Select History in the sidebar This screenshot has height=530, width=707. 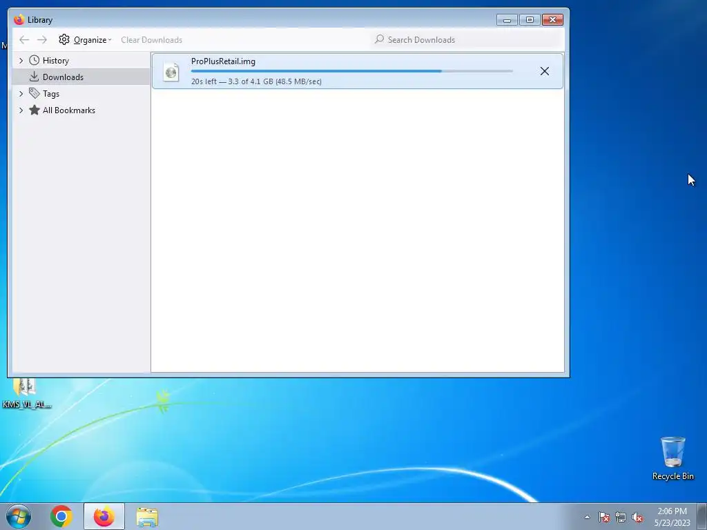click(x=56, y=61)
